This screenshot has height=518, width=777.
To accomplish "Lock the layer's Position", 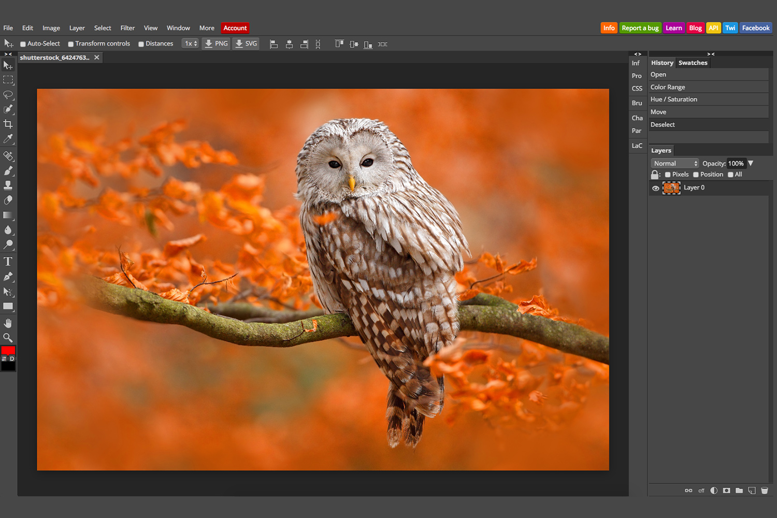I will pos(696,175).
